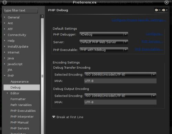Select JavaScript in the preferences tree
The height and width of the screenshot is (134, 172).
click(15, 64)
